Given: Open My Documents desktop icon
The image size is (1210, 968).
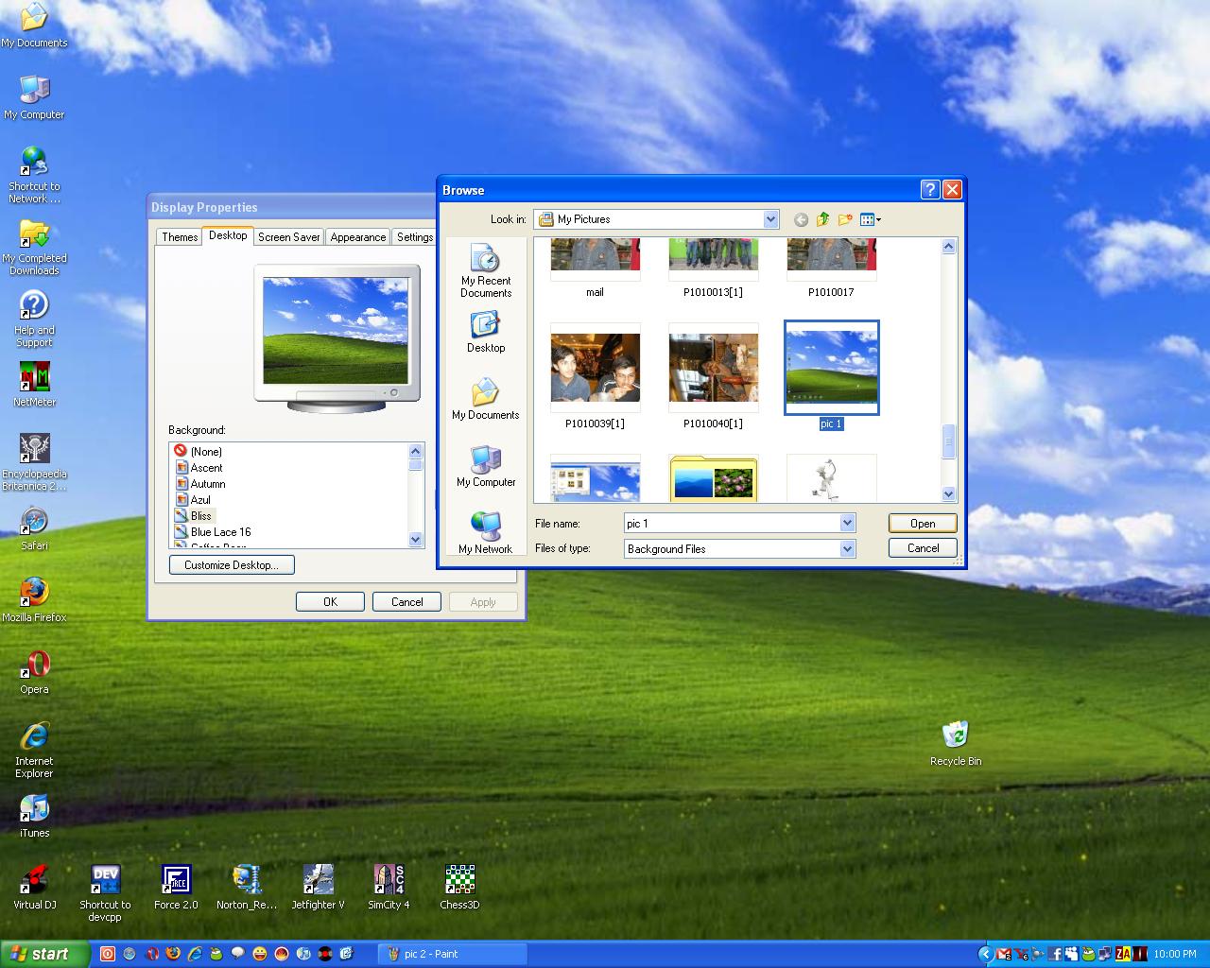Looking at the screenshot, I should point(34,26).
